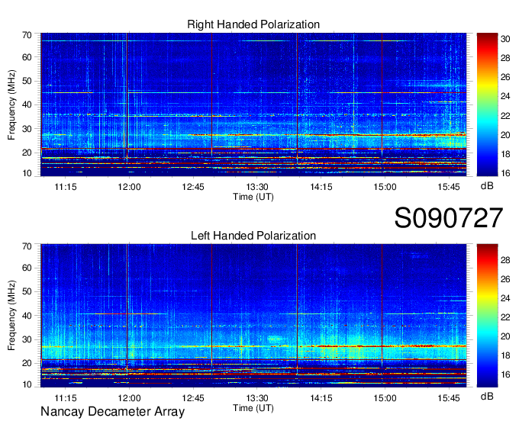
Task: Click the Left Handed Polarization title
Action: 253,236
